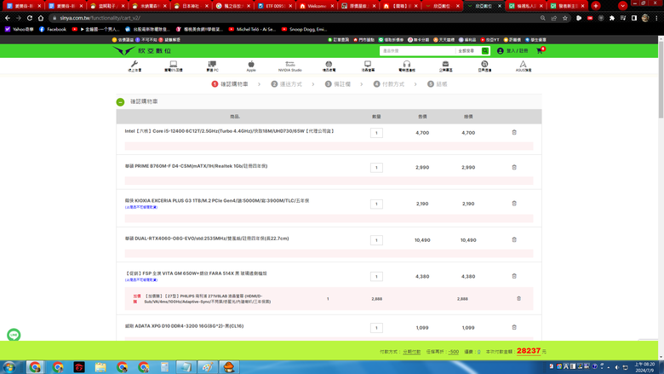Click the -500 discount link
This screenshot has width=664, height=374.
tap(454, 352)
